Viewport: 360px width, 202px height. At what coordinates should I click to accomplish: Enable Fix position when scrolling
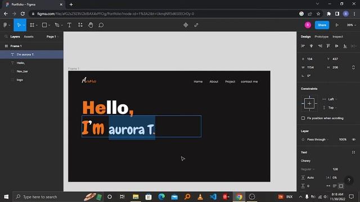pyautogui.click(x=303, y=118)
